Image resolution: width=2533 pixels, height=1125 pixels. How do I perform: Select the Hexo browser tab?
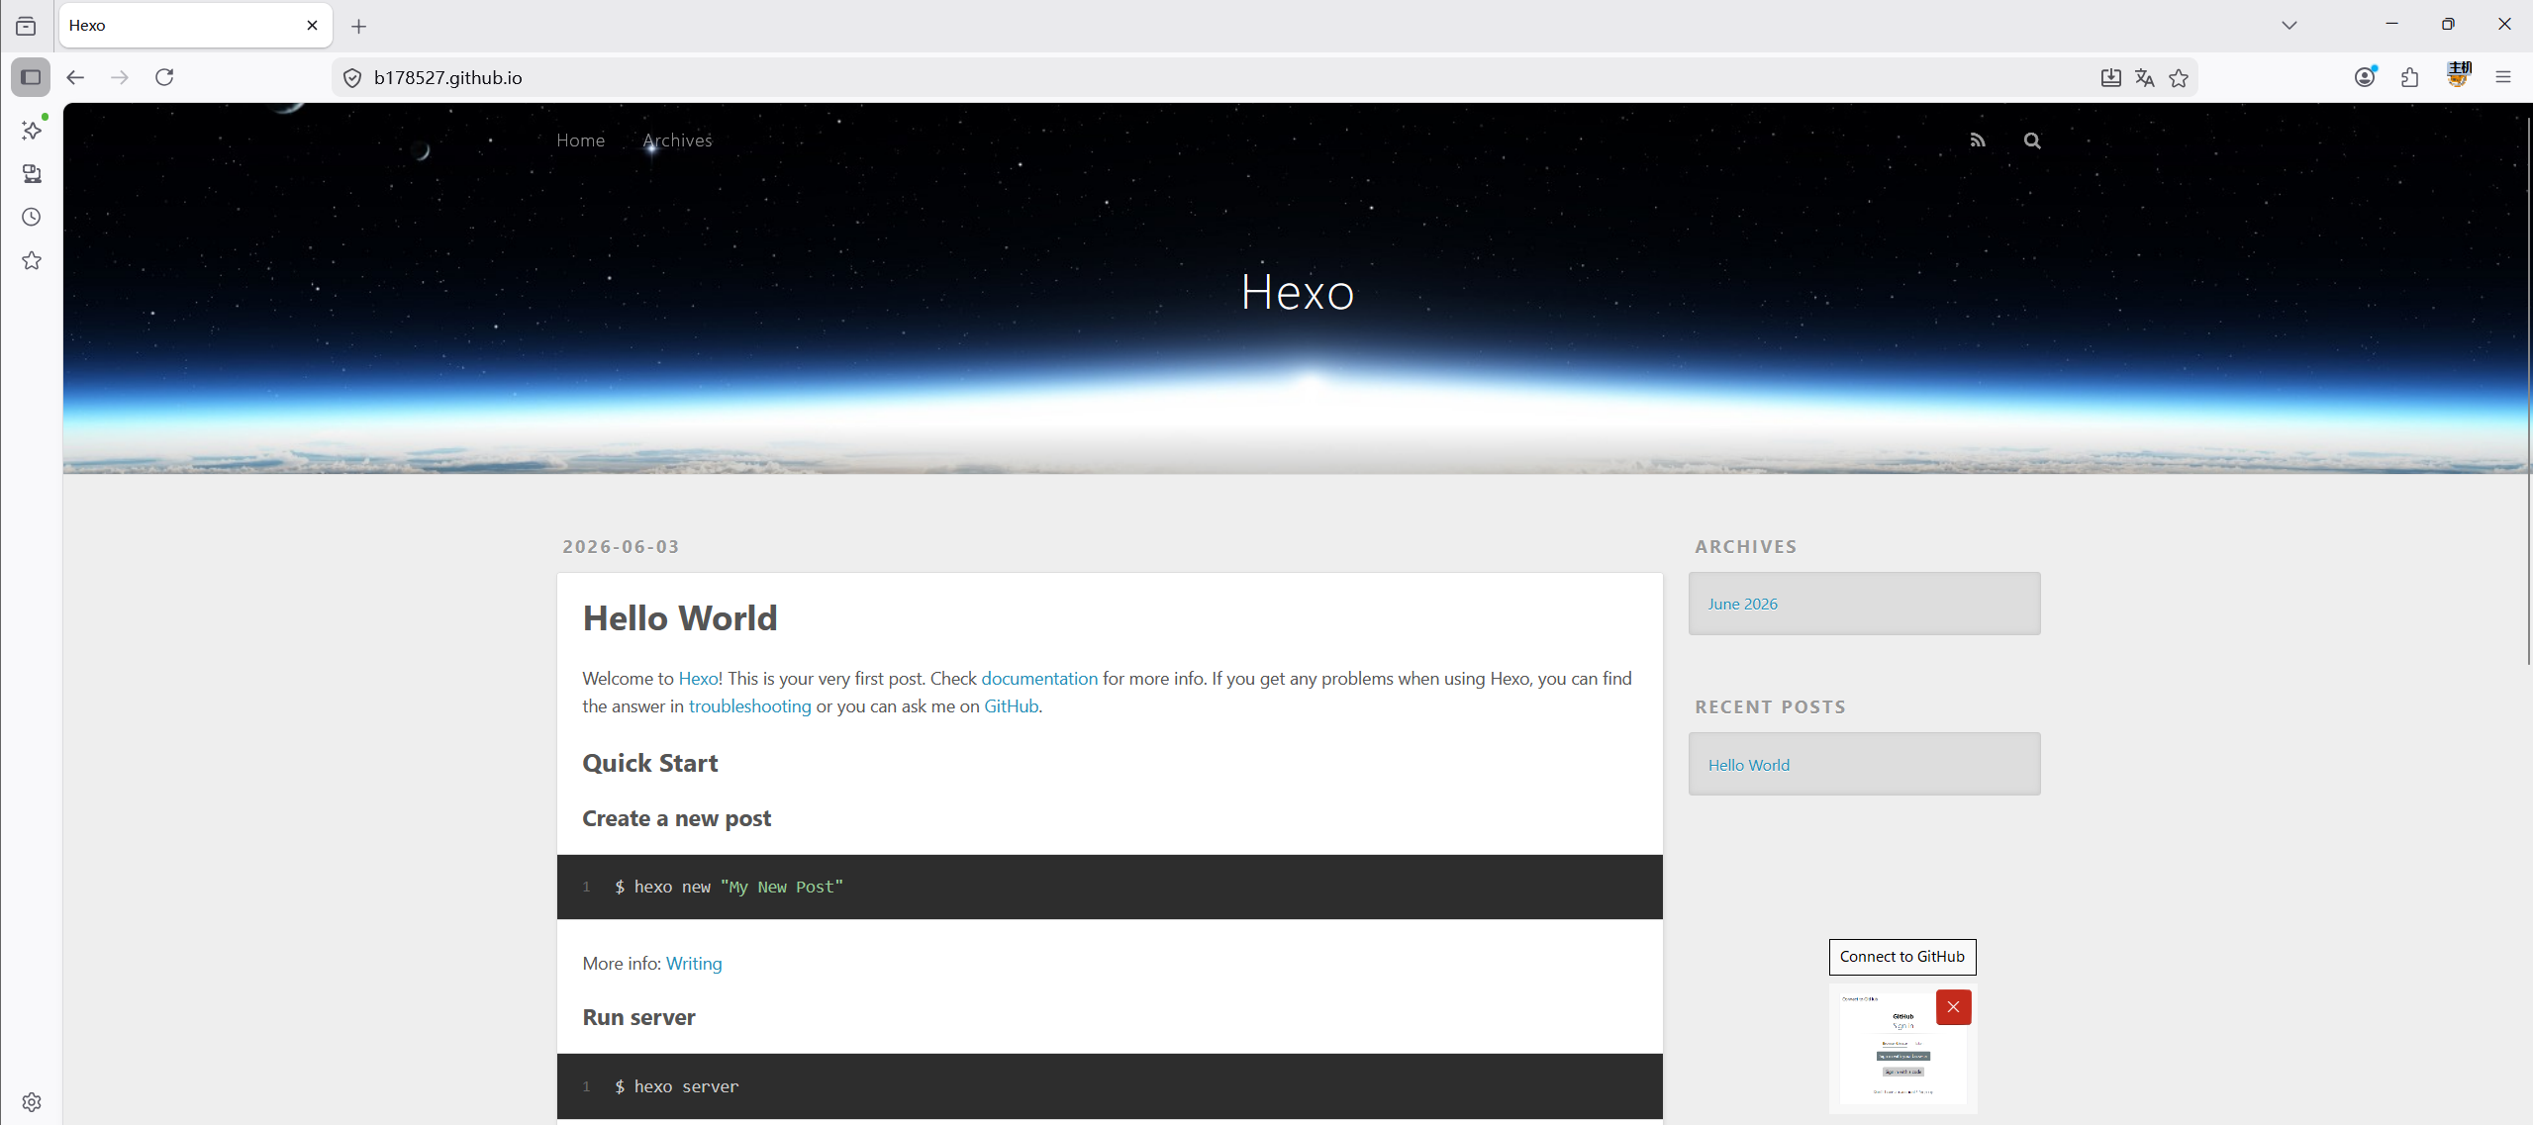(196, 26)
